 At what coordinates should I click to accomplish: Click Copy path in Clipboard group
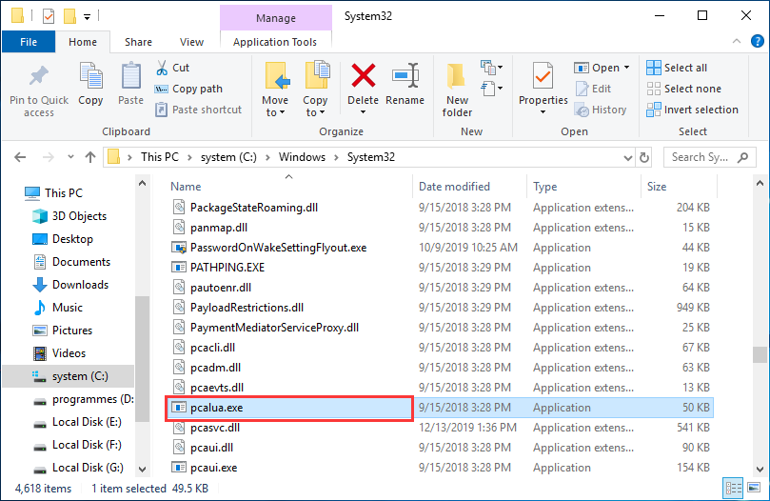(189, 89)
